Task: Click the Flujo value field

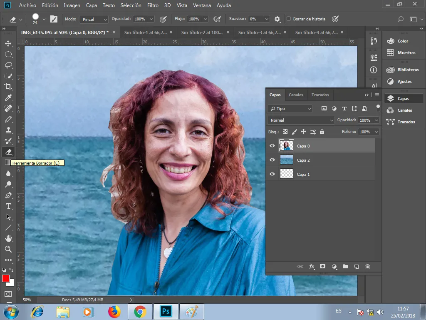Action: coord(194,19)
